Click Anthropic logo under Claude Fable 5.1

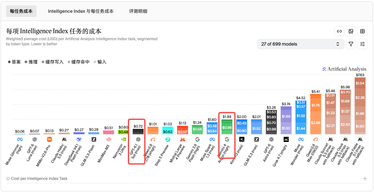point(360,139)
